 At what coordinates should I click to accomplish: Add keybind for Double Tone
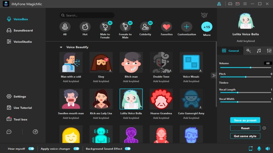161,81
